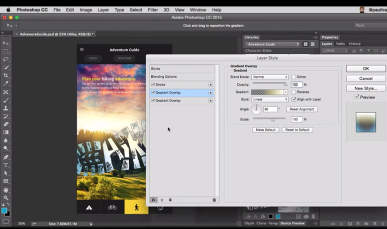Switch to the Paths tab
Viewport: 387px width, 229px height.
click(x=340, y=44)
